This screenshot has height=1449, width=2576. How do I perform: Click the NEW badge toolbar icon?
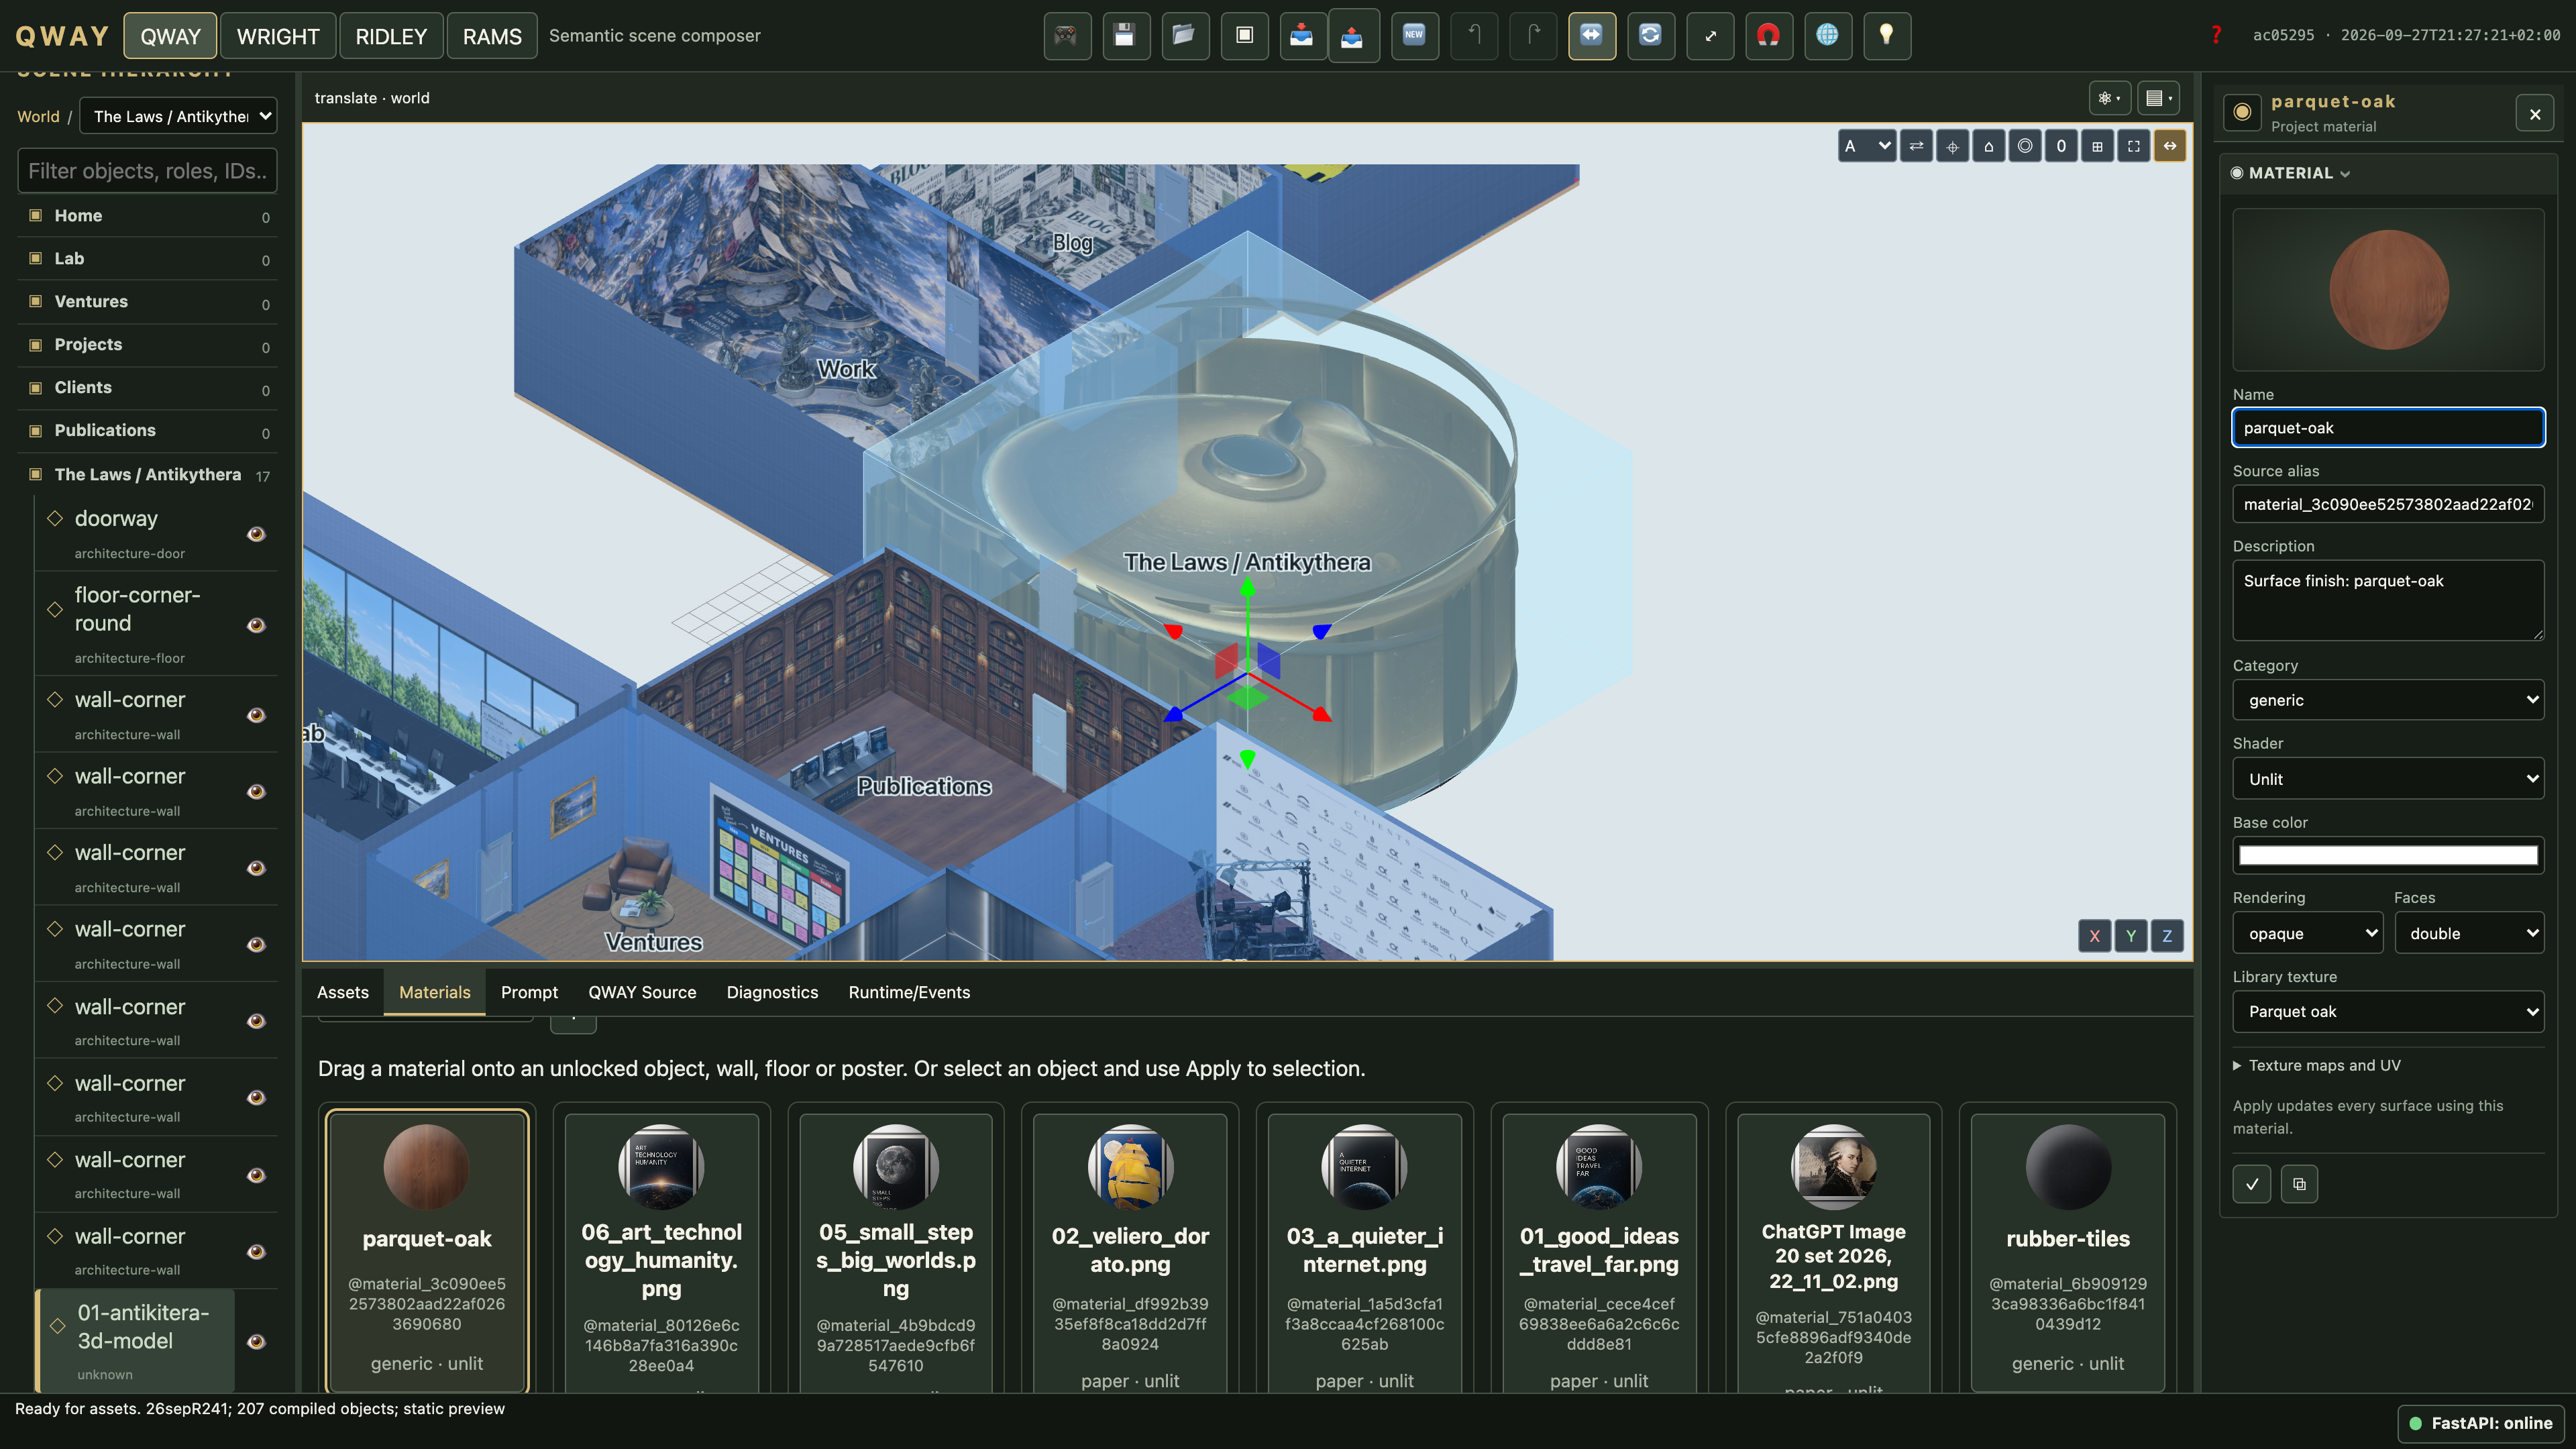[1414, 36]
